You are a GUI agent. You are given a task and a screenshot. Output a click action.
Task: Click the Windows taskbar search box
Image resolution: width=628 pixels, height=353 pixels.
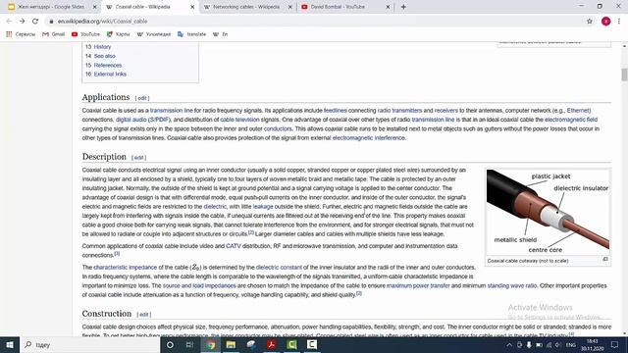[89, 344]
